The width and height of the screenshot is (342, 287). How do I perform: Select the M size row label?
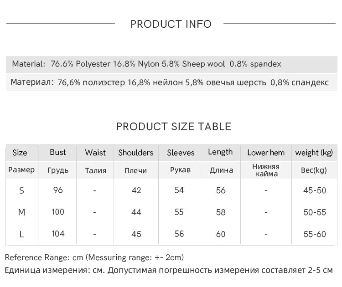click(21, 212)
